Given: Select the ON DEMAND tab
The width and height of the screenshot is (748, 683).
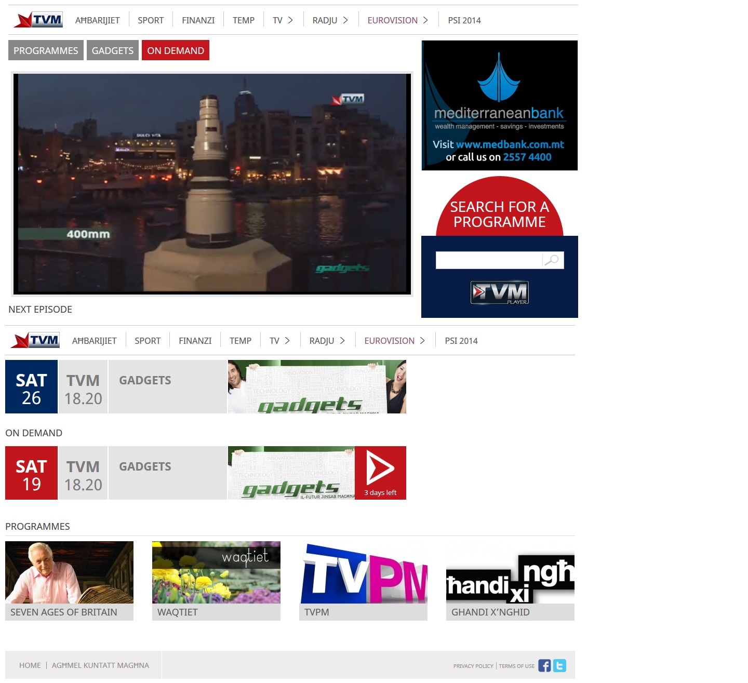Looking at the screenshot, I should click(x=175, y=50).
